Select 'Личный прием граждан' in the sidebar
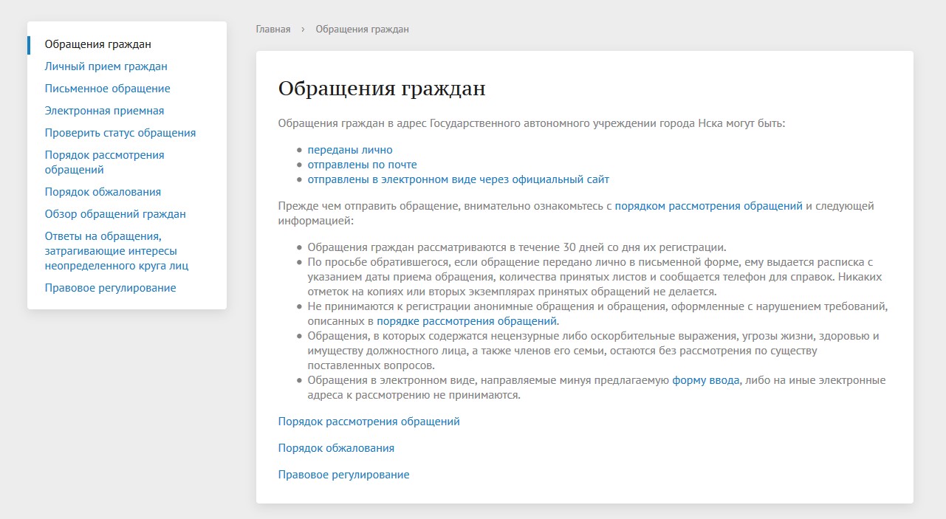The width and height of the screenshot is (946, 519). (x=106, y=66)
